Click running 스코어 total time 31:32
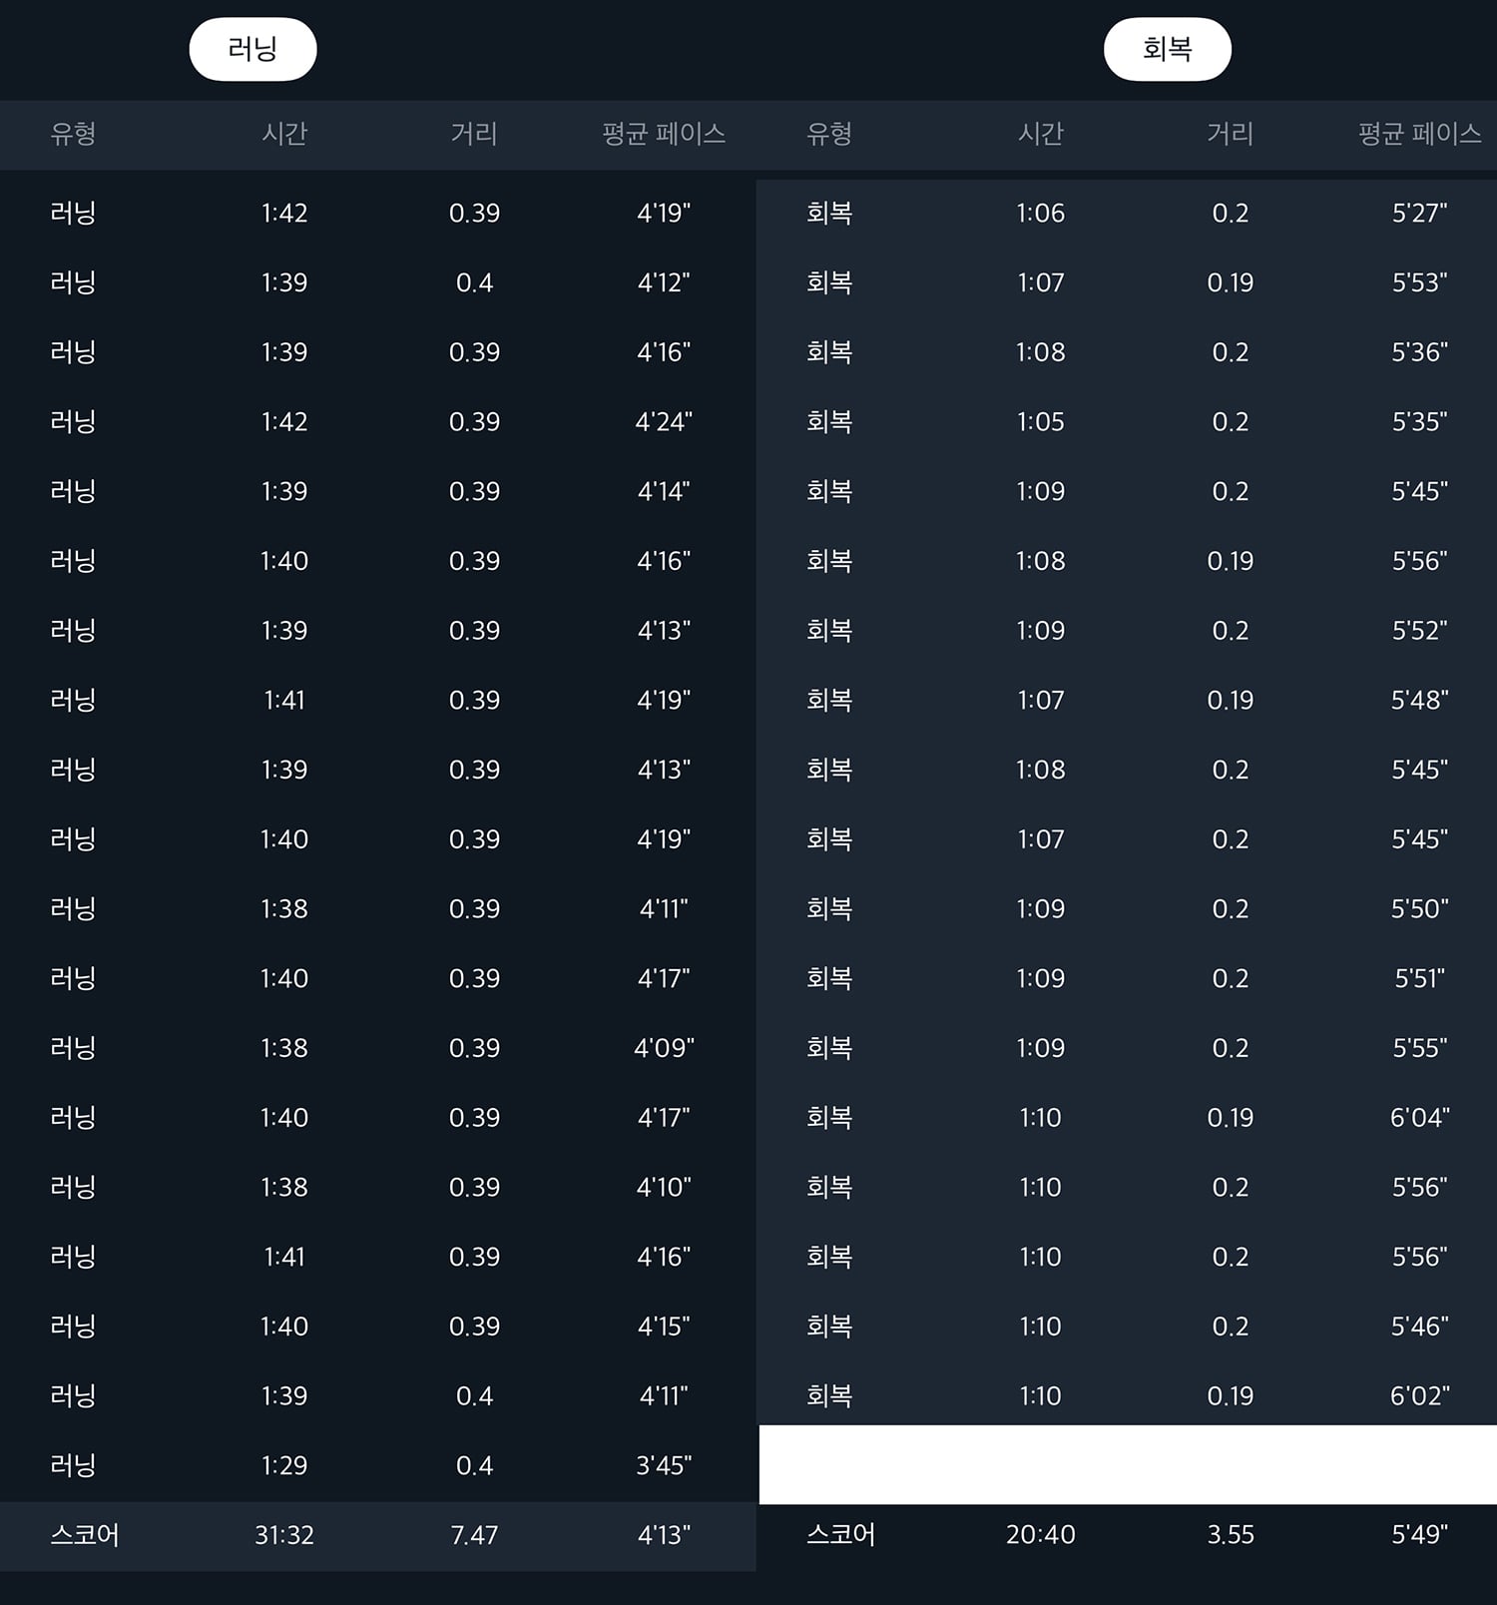 (284, 1535)
